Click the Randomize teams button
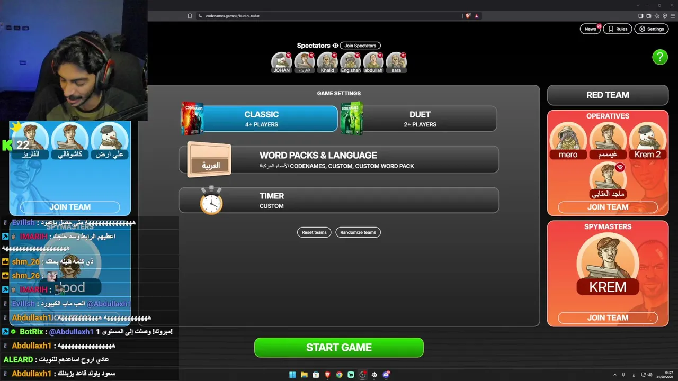Screen dimensions: 678x381 coord(358,232)
